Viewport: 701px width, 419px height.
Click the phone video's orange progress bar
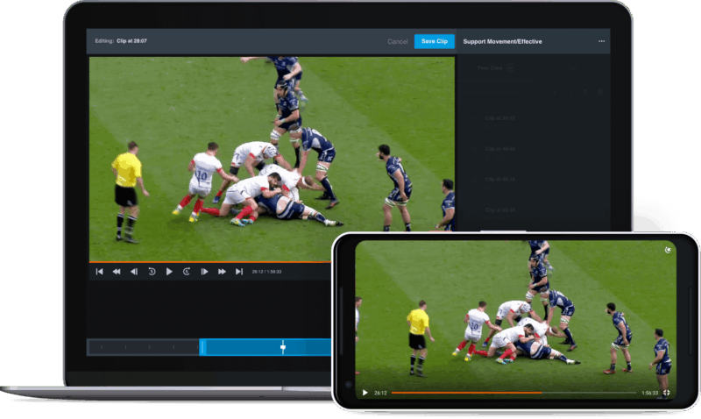[x=464, y=393]
